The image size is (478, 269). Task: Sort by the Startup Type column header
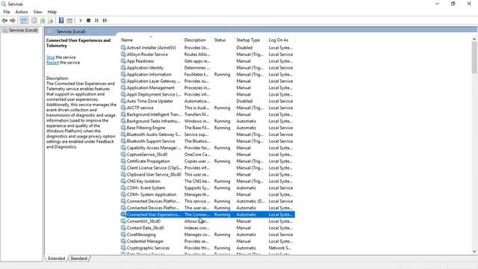coord(251,40)
